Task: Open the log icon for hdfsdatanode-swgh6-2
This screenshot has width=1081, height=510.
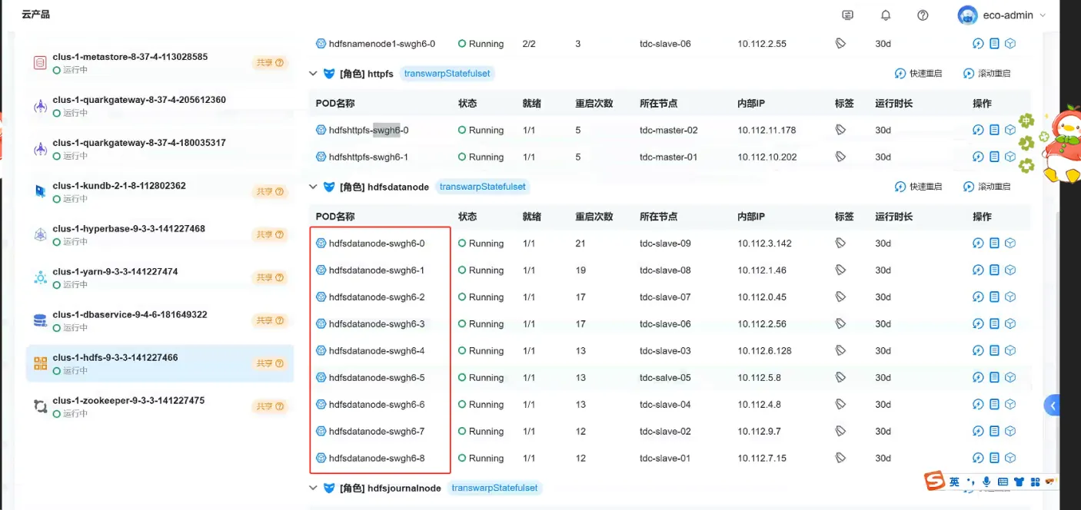Action: click(x=994, y=297)
